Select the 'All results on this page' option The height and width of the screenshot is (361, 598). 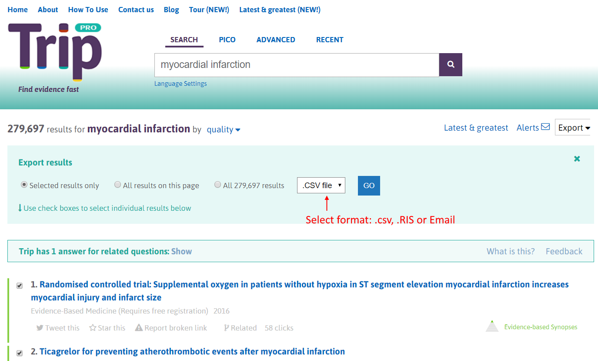tap(117, 184)
